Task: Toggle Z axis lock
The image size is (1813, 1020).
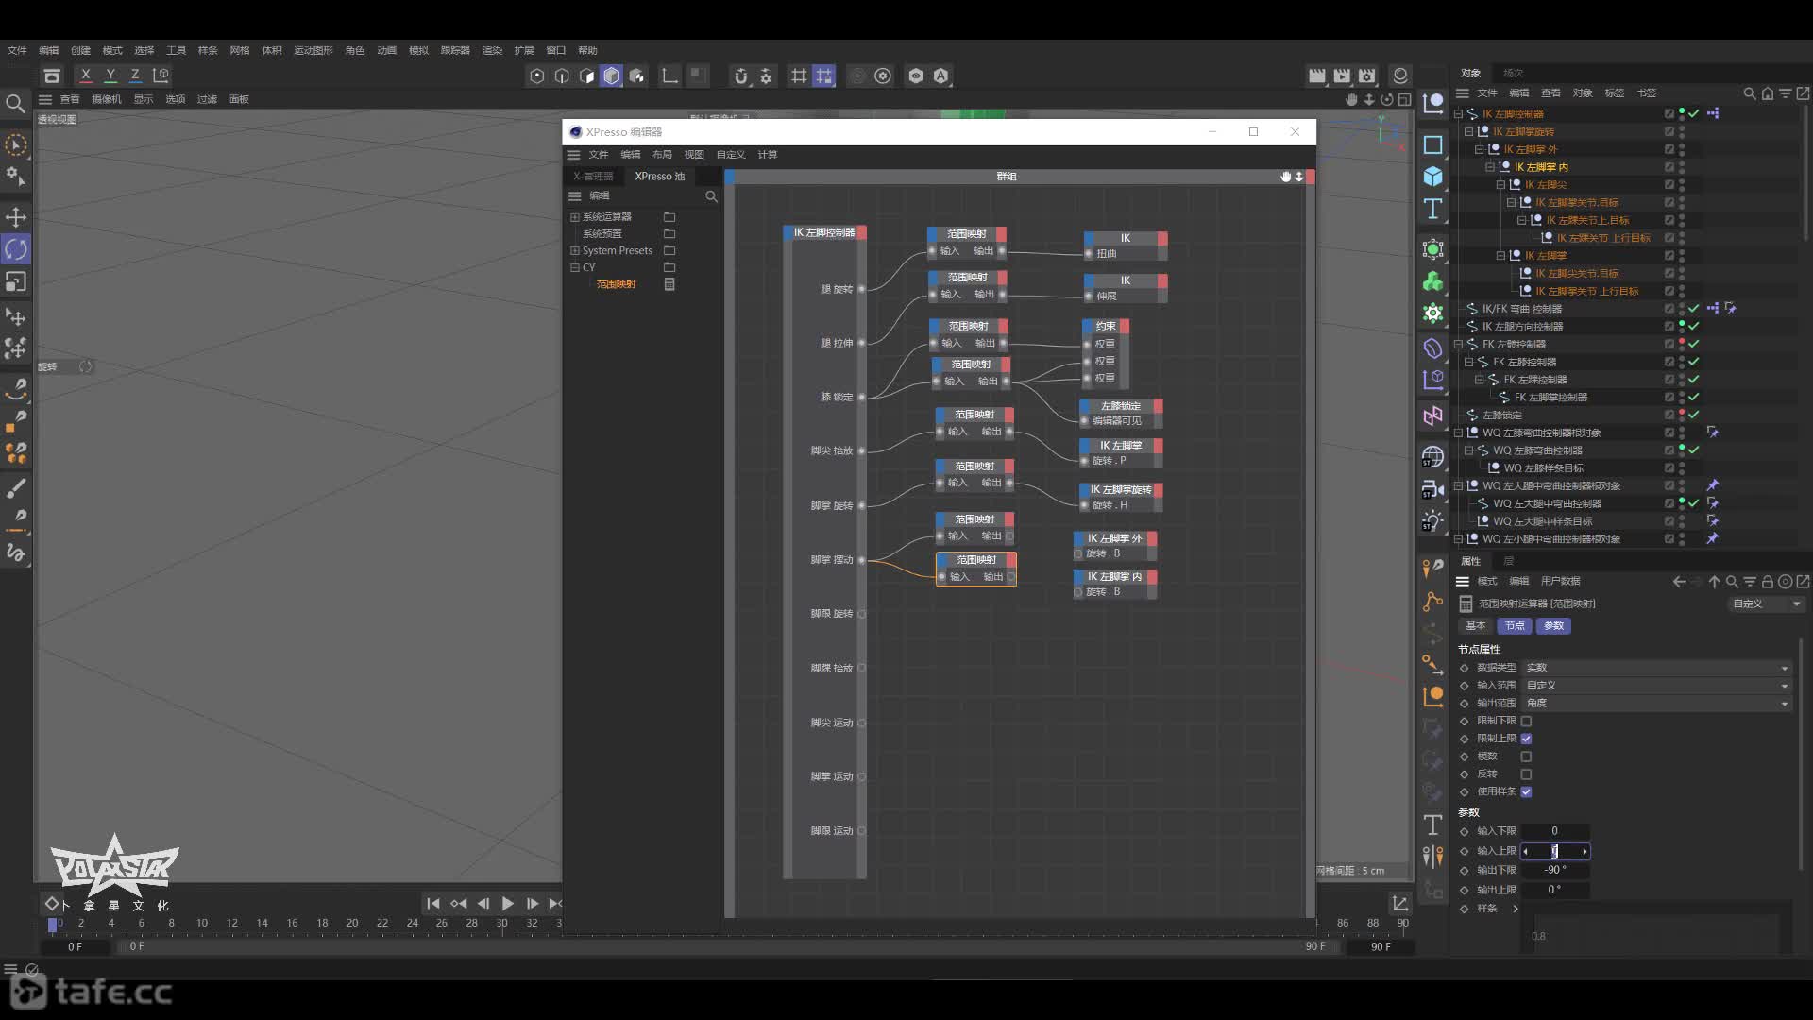Action: click(x=135, y=76)
